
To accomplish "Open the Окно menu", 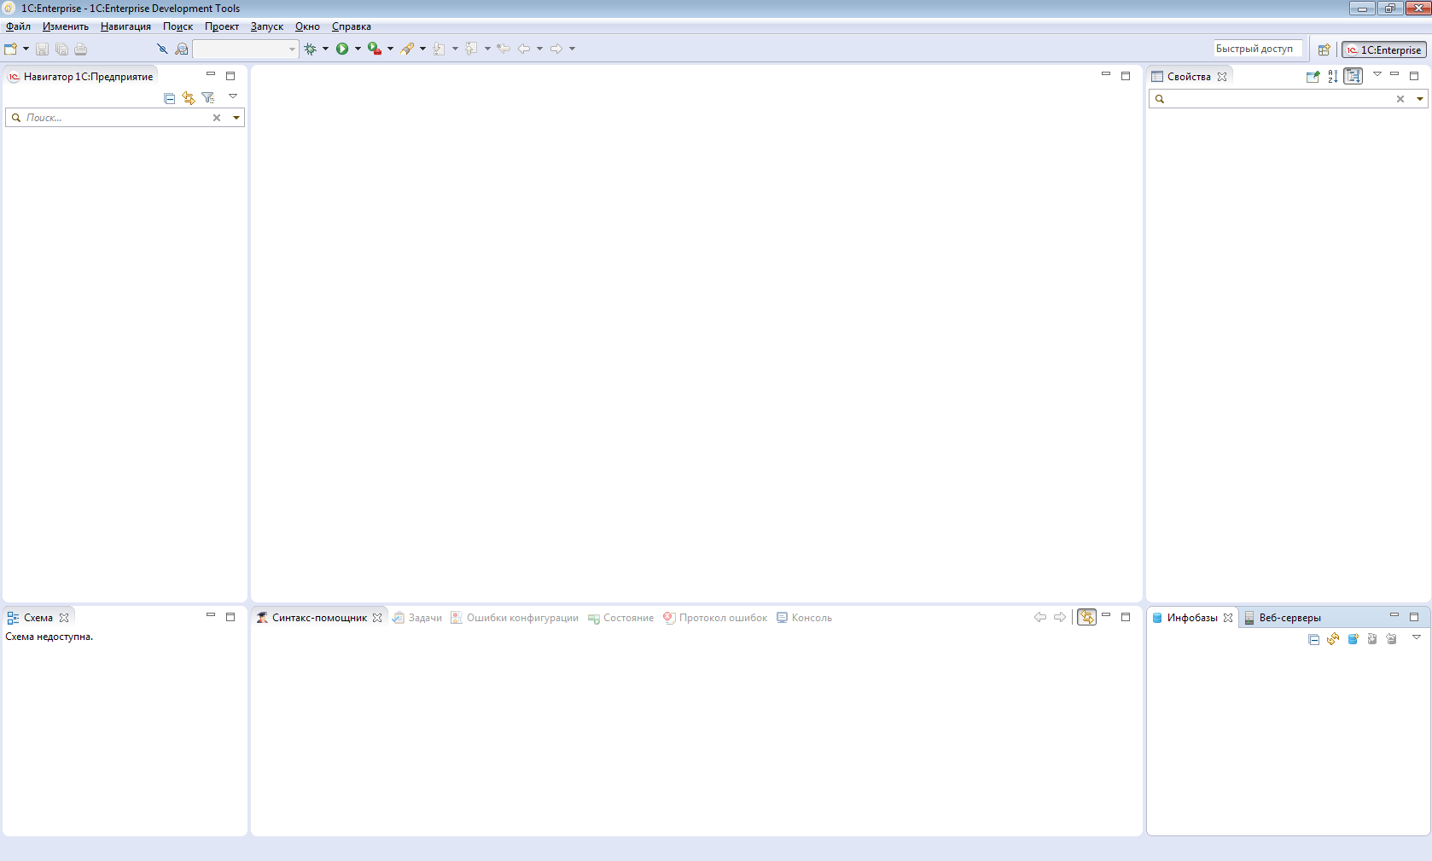I will coord(307,26).
